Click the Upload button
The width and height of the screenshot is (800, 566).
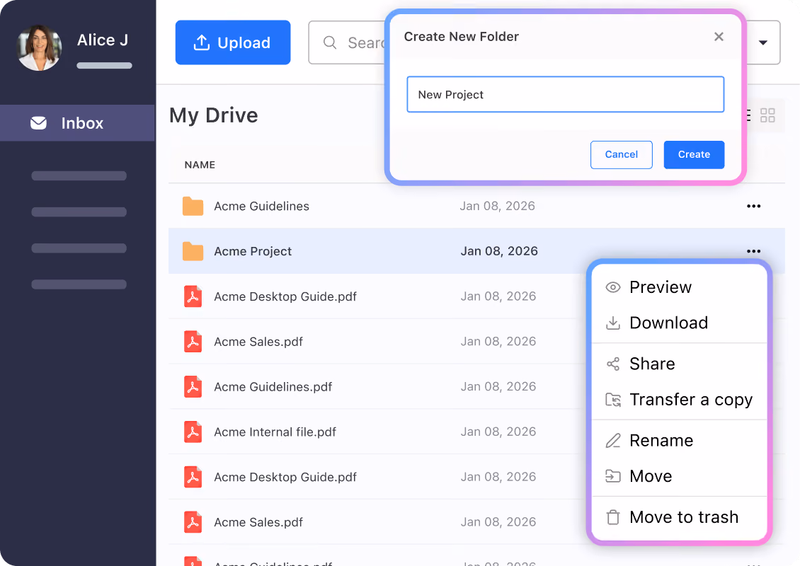[x=233, y=42]
